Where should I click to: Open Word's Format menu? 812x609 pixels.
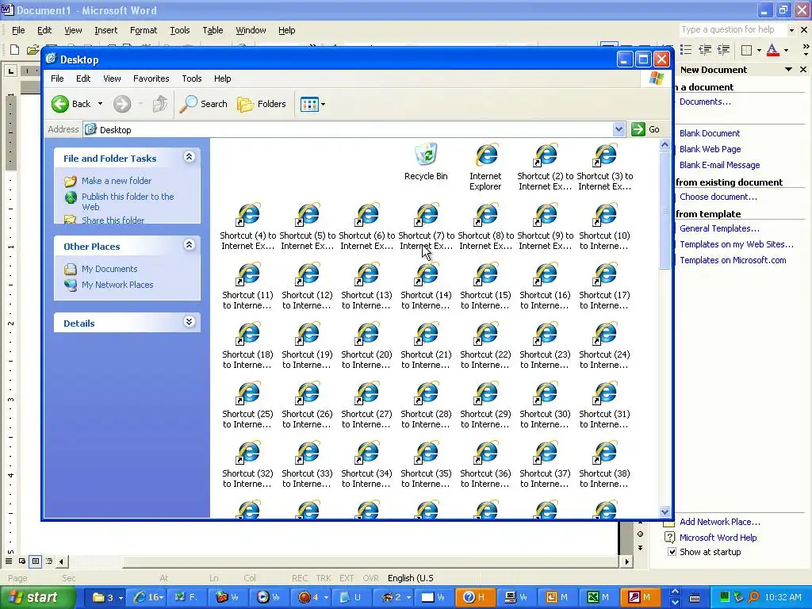click(144, 31)
